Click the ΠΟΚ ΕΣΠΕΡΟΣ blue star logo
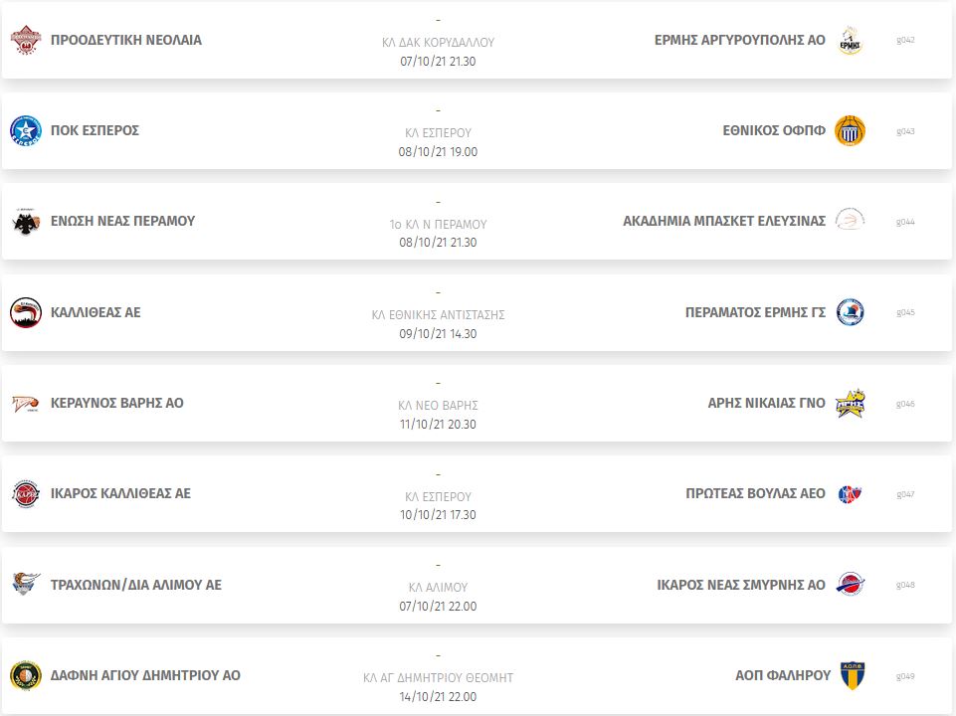 (26, 131)
